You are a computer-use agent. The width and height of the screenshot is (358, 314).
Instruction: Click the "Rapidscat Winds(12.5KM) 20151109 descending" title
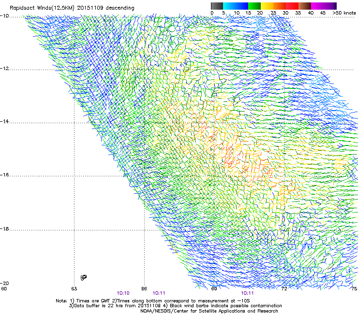72,8
